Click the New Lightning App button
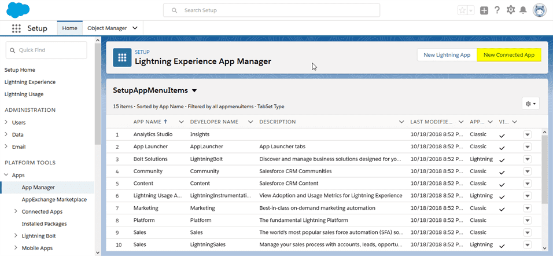 447,54
